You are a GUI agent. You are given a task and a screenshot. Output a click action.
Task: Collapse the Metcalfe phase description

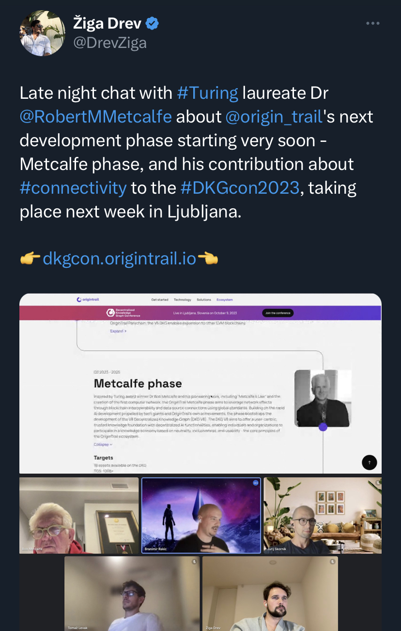point(103,444)
